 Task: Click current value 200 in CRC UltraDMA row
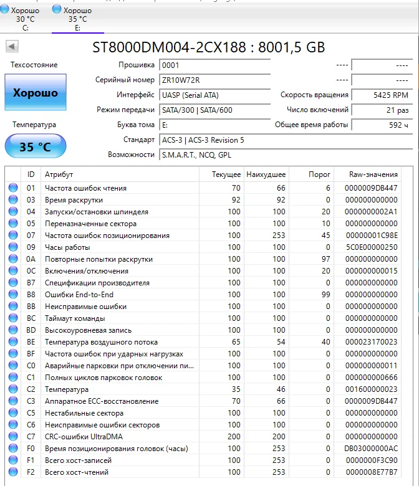coord(234,437)
